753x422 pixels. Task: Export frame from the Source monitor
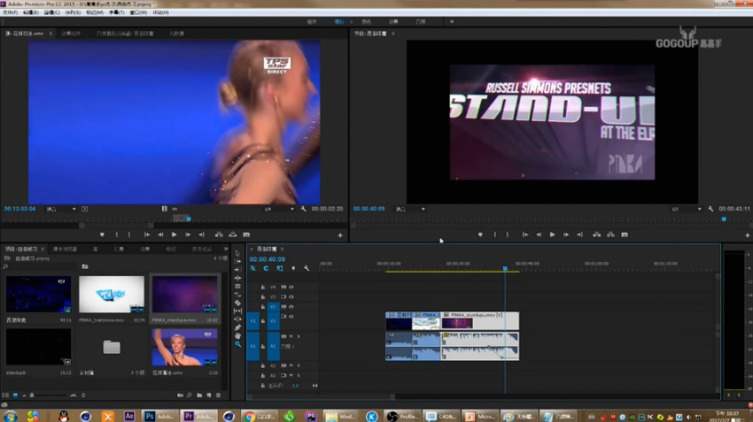coord(246,235)
